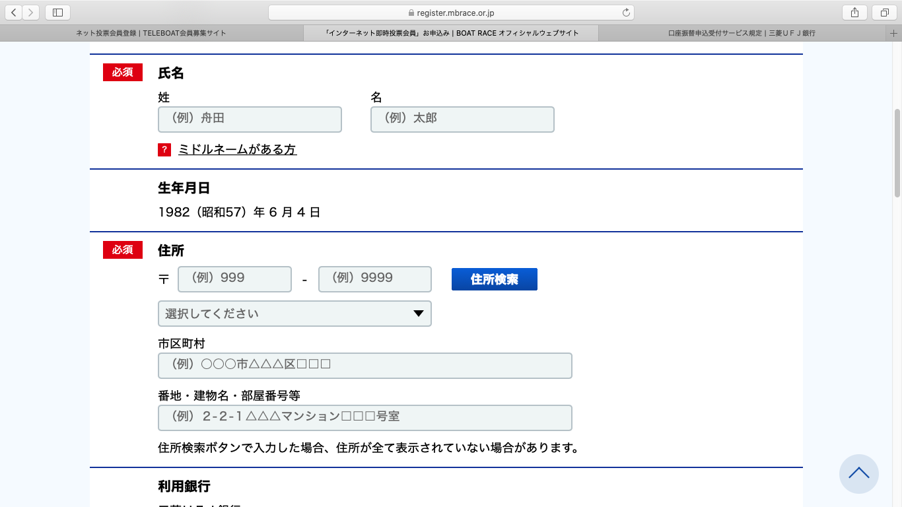
Task: Toggle the Safari sidebar icon
Action: [57, 12]
